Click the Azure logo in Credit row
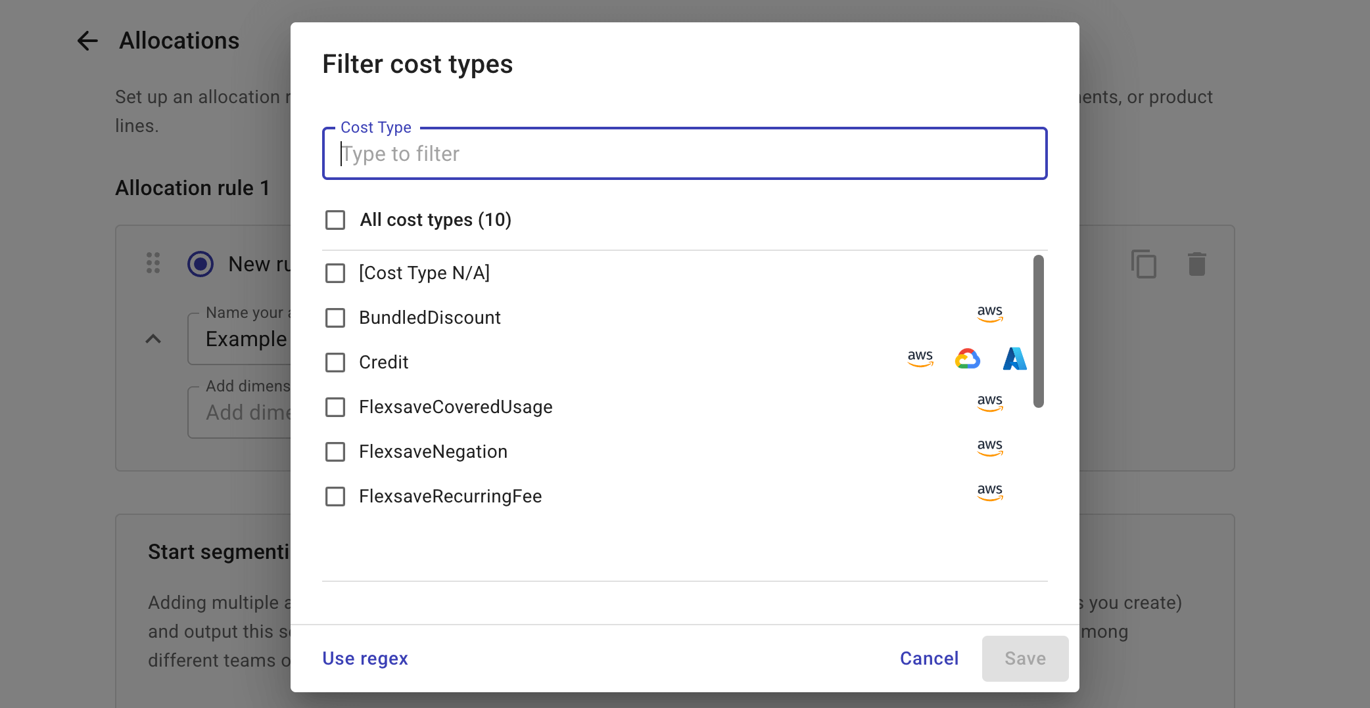This screenshot has height=708, width=1370. (1015, 359)
